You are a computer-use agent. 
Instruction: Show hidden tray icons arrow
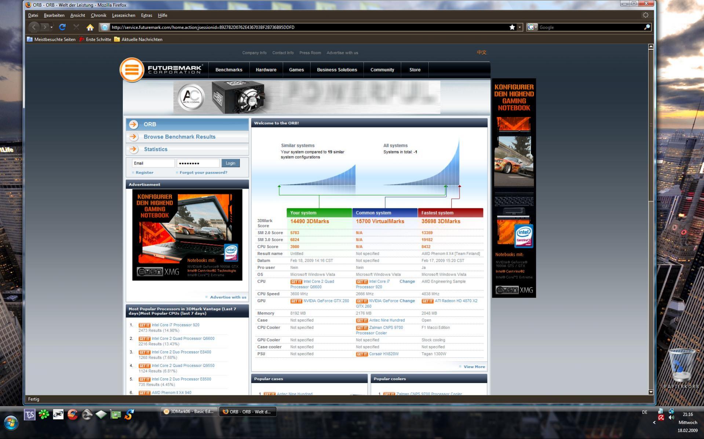point(654,423)
